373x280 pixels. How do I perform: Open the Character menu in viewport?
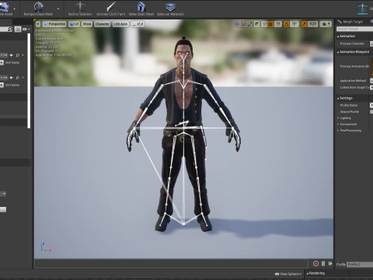pyautogui.click(x=103, y=24)
